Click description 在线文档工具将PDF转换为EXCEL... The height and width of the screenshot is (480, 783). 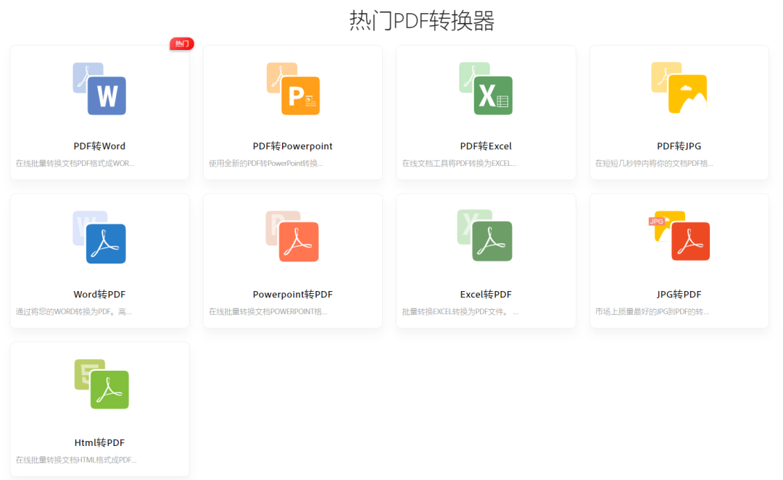coord(460,163)
